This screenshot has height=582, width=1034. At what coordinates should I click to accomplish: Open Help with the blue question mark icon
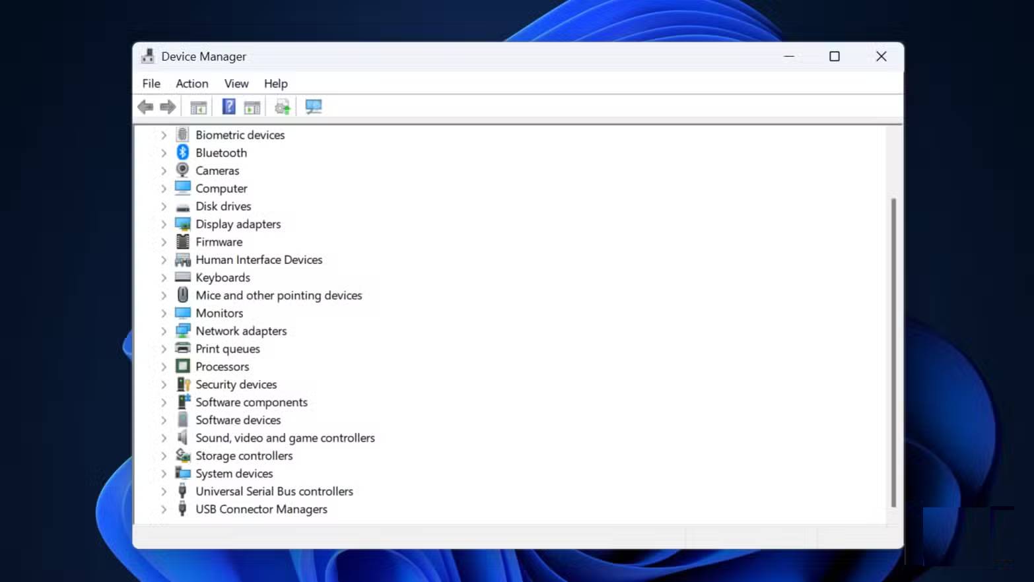[228, 107]
